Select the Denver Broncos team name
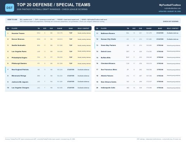Image resolution: width=186 pixels, height=143 pixels. pos(18,39)
